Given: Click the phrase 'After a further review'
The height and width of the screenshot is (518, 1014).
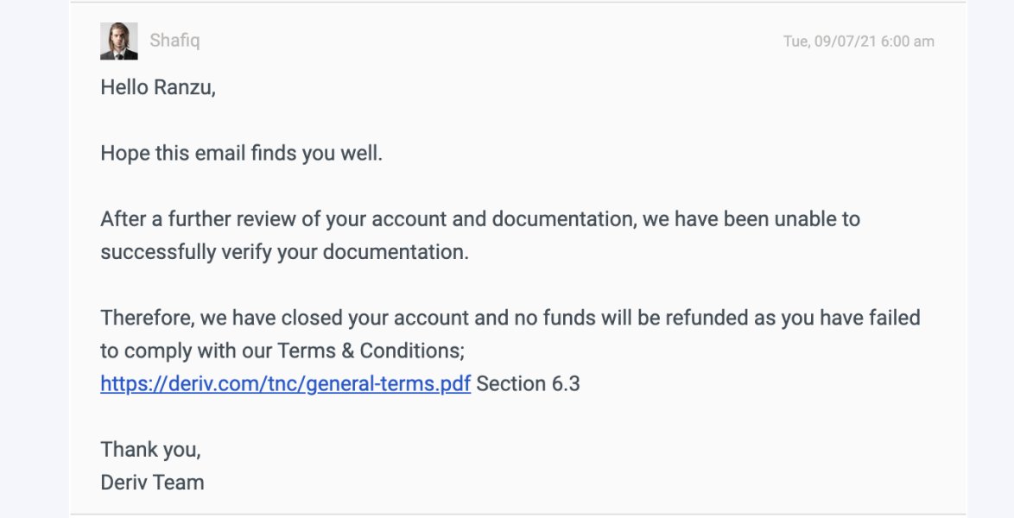Looking at the screenshot, I should pos(198,219).
